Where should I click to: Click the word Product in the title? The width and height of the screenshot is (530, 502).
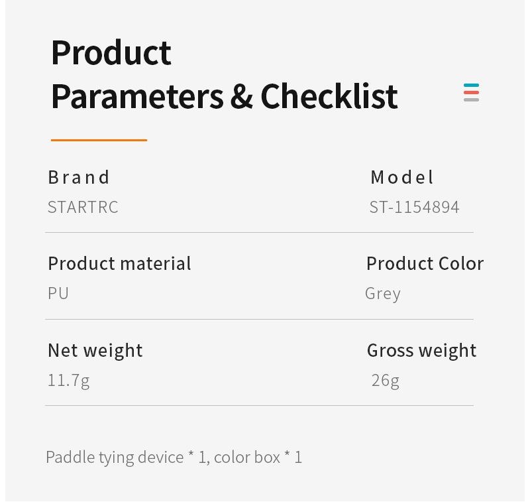(111, 53)
